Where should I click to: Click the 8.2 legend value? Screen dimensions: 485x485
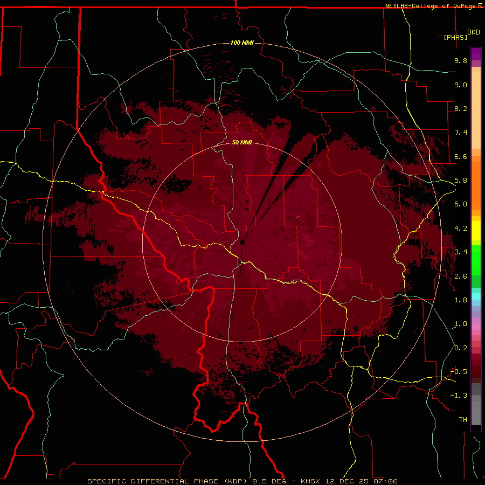tap(461, 108)
